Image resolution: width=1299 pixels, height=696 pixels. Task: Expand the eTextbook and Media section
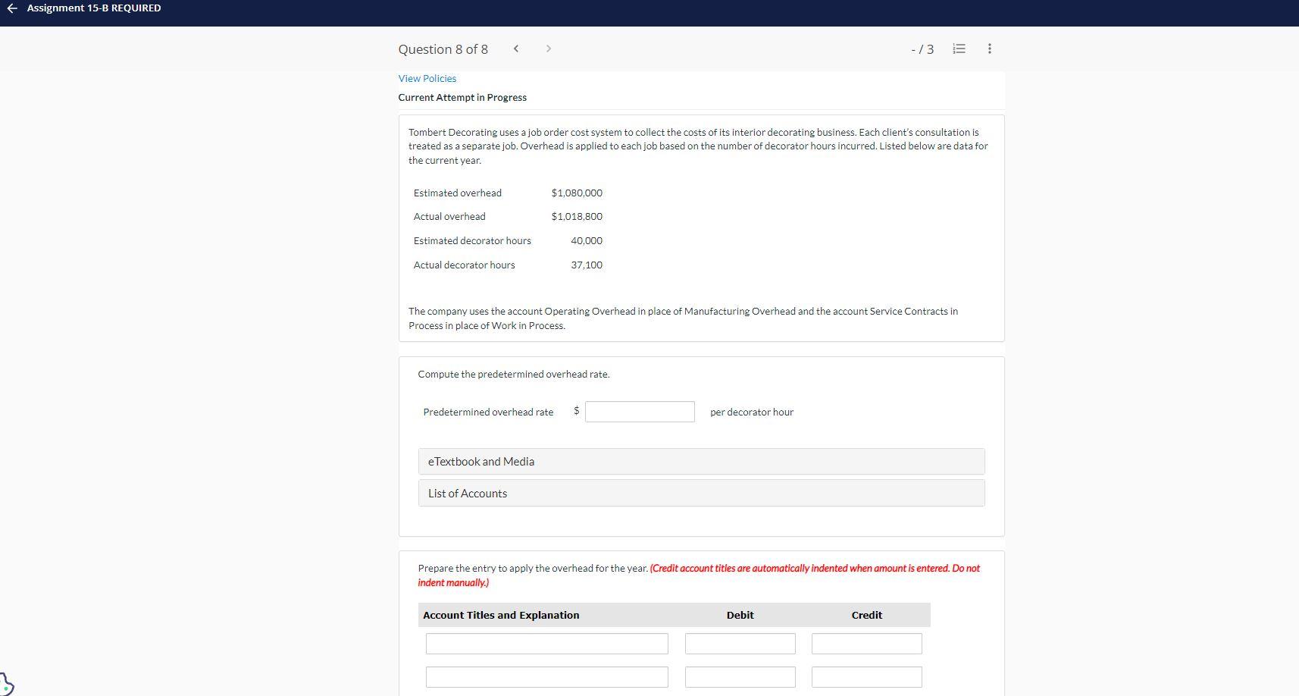480,461
